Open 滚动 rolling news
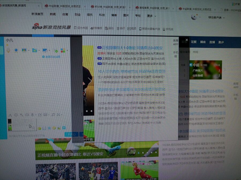 coord(109,28)
